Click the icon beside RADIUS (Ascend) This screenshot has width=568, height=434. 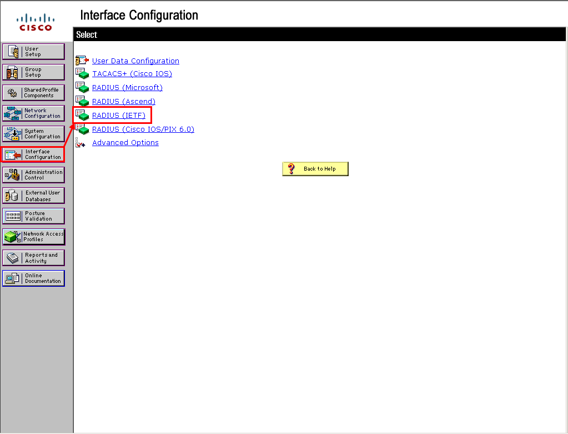coord(82,101)
